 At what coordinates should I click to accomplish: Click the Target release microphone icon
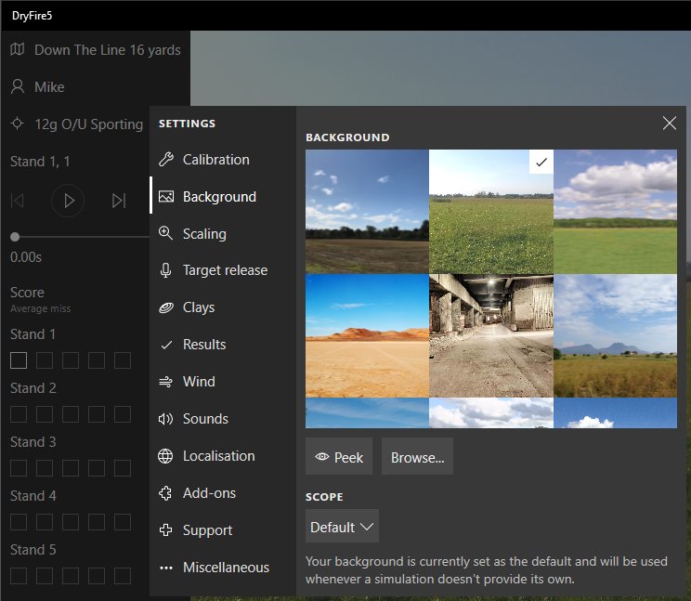(x=166, y=270)
